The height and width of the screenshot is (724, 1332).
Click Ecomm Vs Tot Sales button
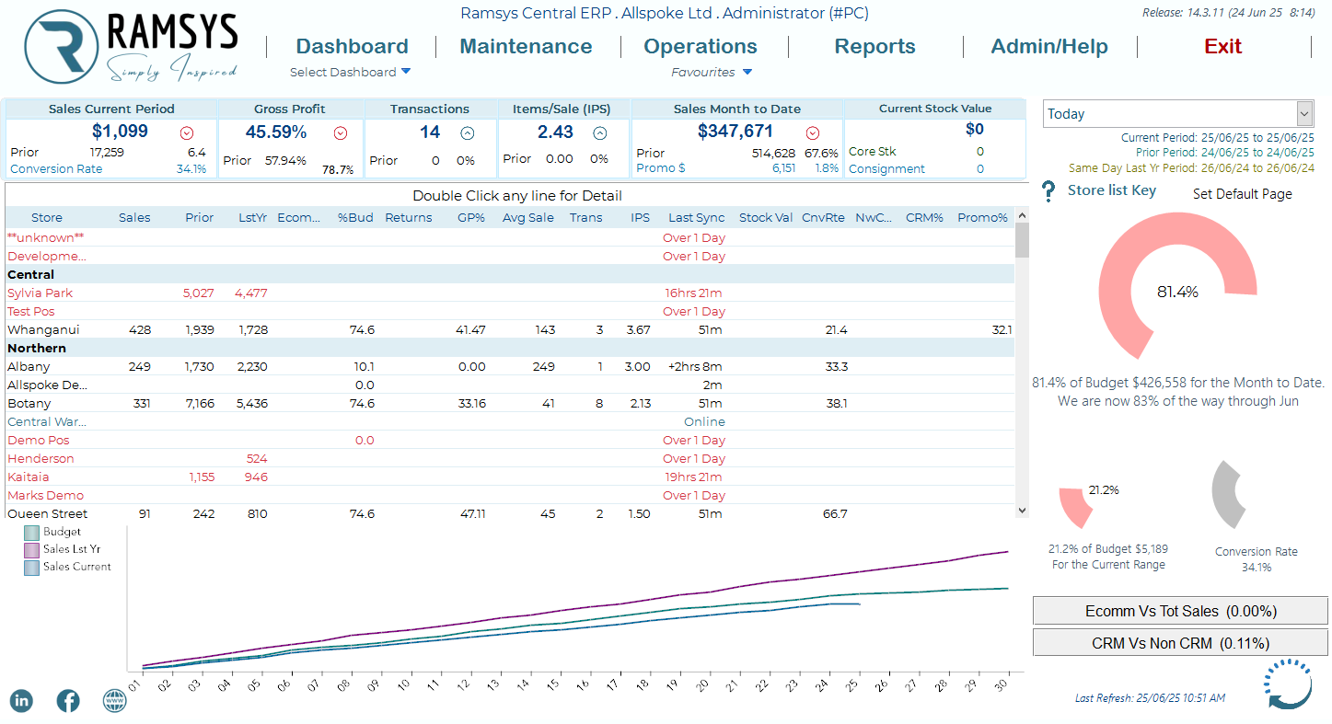(x=1180, y=611)
